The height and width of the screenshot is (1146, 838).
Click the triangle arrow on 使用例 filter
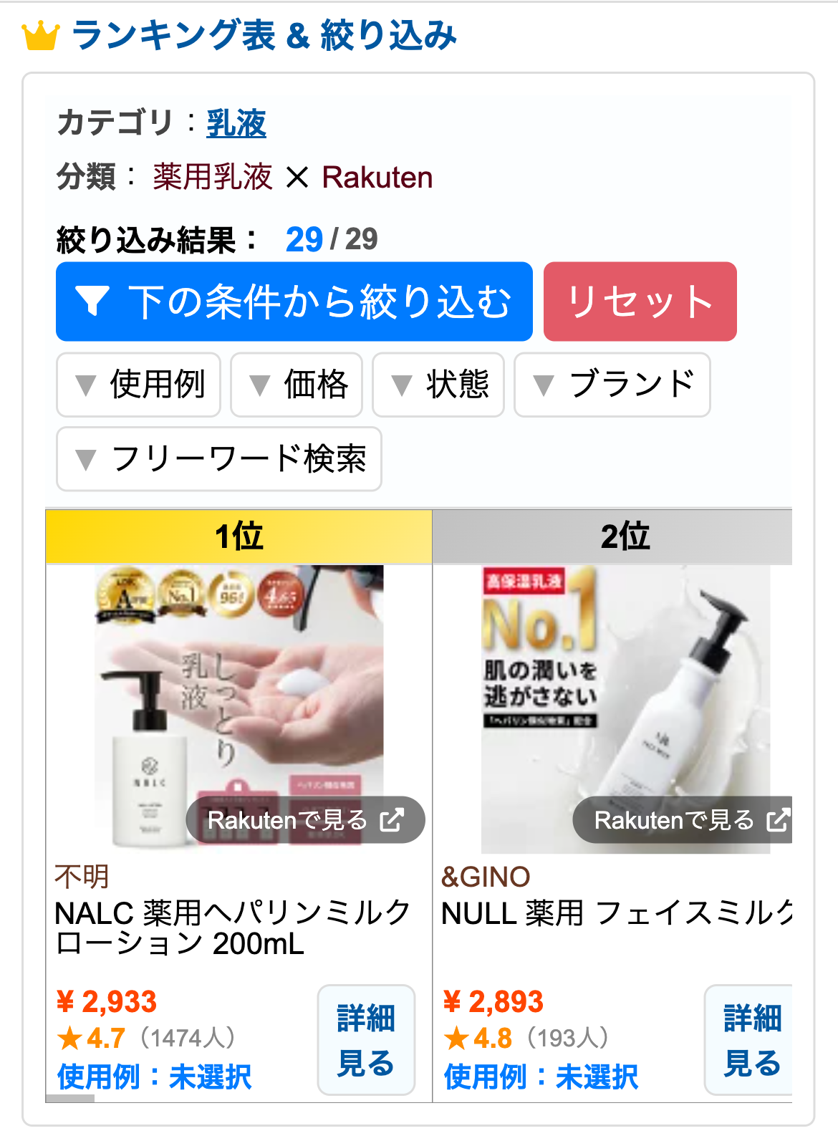pos(86,385)
